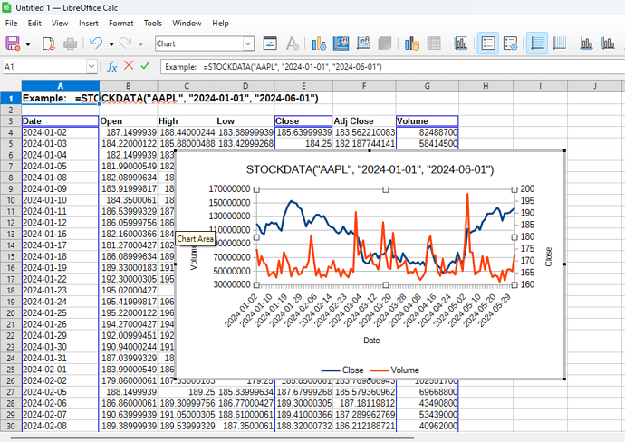Select column H header
625x442 pixels.
coord(486,86)
